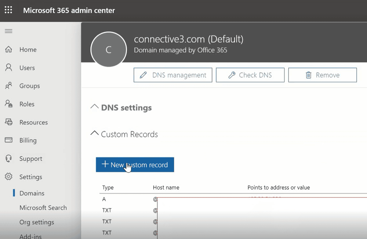Click the Users person icon
Screen dimensions: 367x239
coord(9,68)
